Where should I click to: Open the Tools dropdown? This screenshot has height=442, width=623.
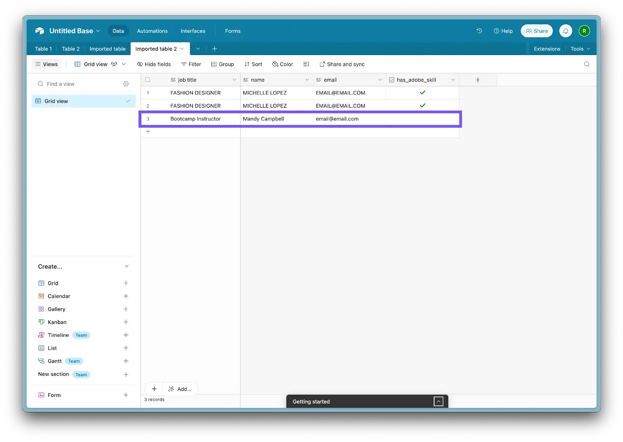click(x=580, y=49)
